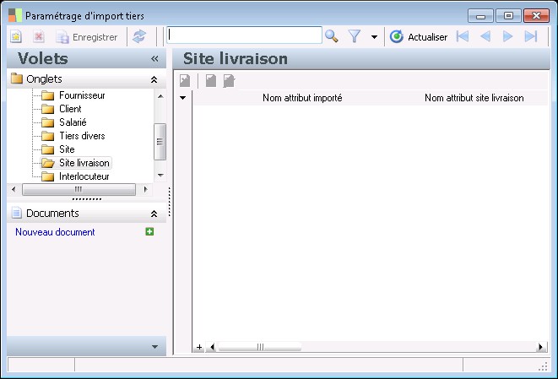Open the Nouveau document link
Image resolution: width=558 pixels, height=379 pixels.
(55, 232)
